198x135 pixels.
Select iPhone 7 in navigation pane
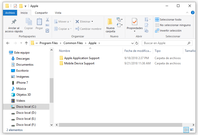pyautogui.click(x=22, y=83)
